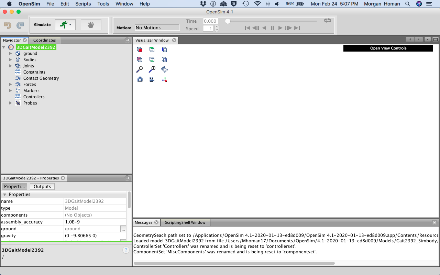Screen dimensions: 440x275
Task: Expand the Bodies tree node
Action: [10, 60]
